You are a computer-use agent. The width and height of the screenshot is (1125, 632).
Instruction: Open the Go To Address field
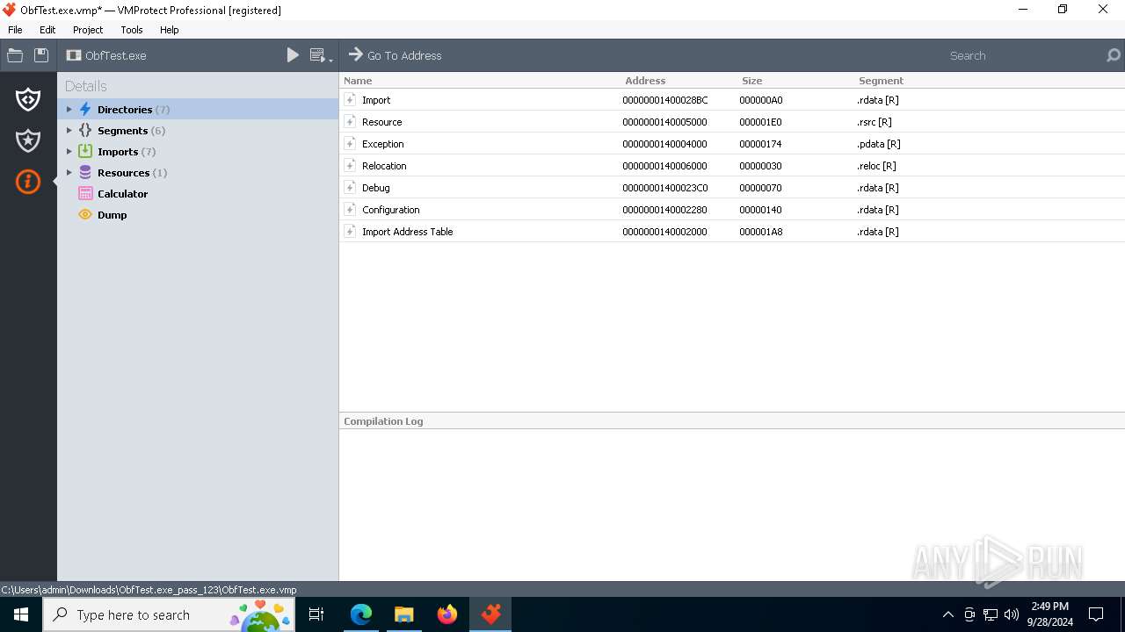point(404,55)
